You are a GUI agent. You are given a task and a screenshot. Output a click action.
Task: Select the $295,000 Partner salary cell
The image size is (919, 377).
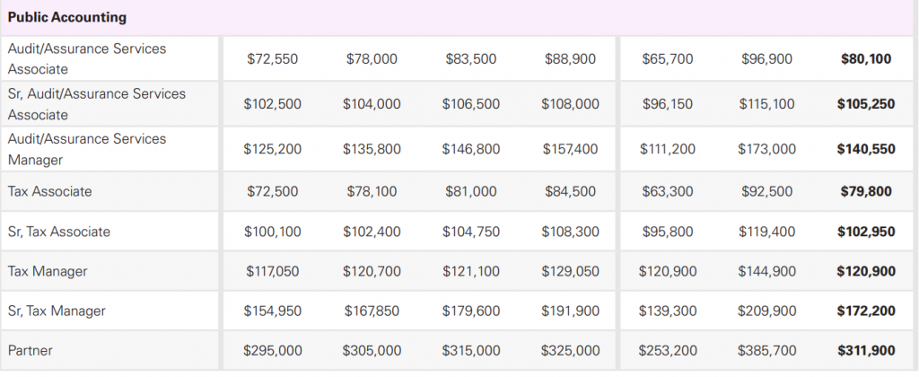273,350
